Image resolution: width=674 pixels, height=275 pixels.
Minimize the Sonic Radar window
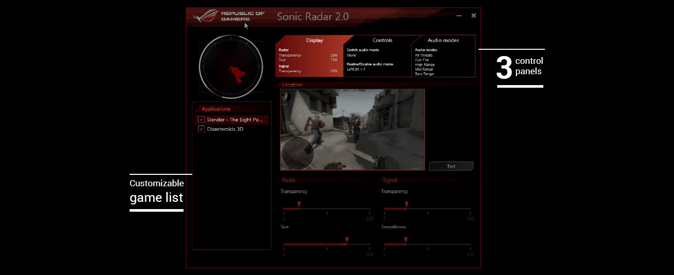[x=459, y=16]
